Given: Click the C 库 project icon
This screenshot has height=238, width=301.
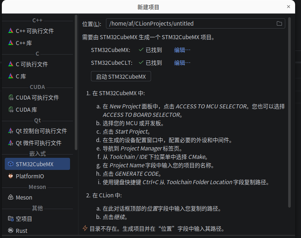Looking at the screenshot, I should click(x=11, y=76).
